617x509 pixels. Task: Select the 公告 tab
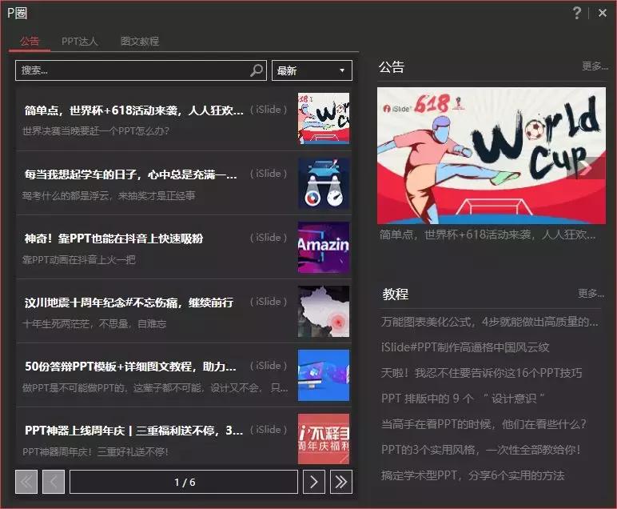pos(30,42)
